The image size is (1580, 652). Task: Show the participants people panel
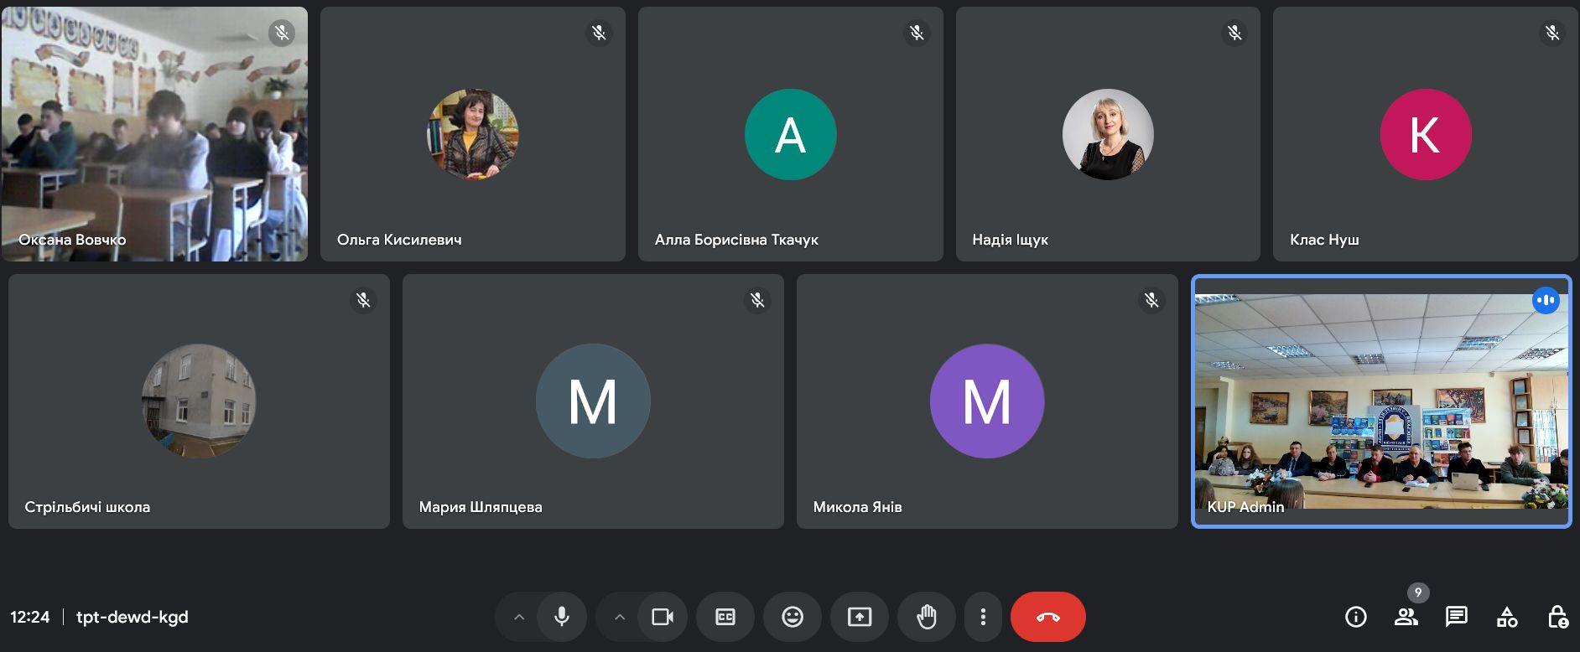1406,618
